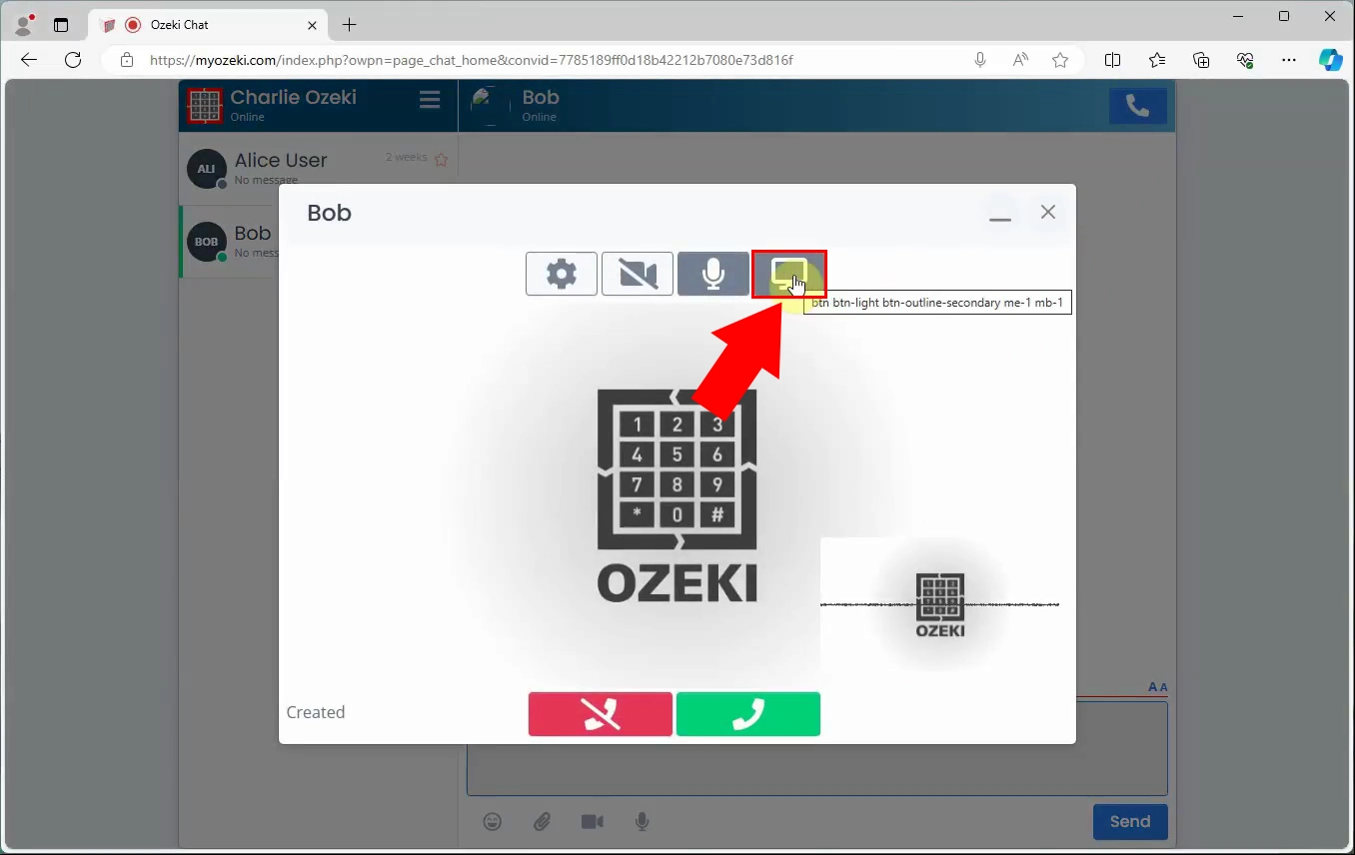This screenshot has width=1355, height=855.
Task: Open tab actions menu icon
Action: [x=61, y=25]
